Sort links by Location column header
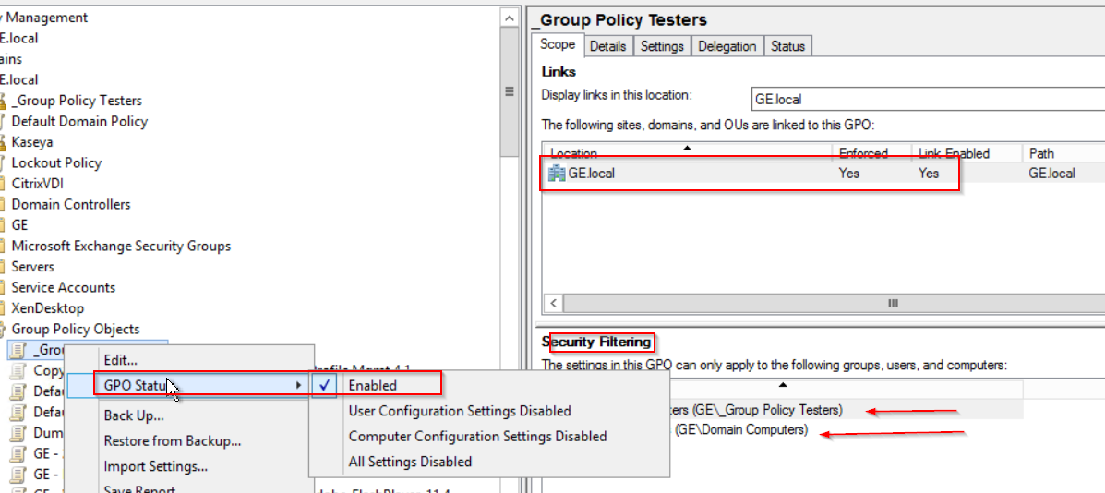This screenshot has width=1105, height=493. pyautogui.click(x=687, y=153)
